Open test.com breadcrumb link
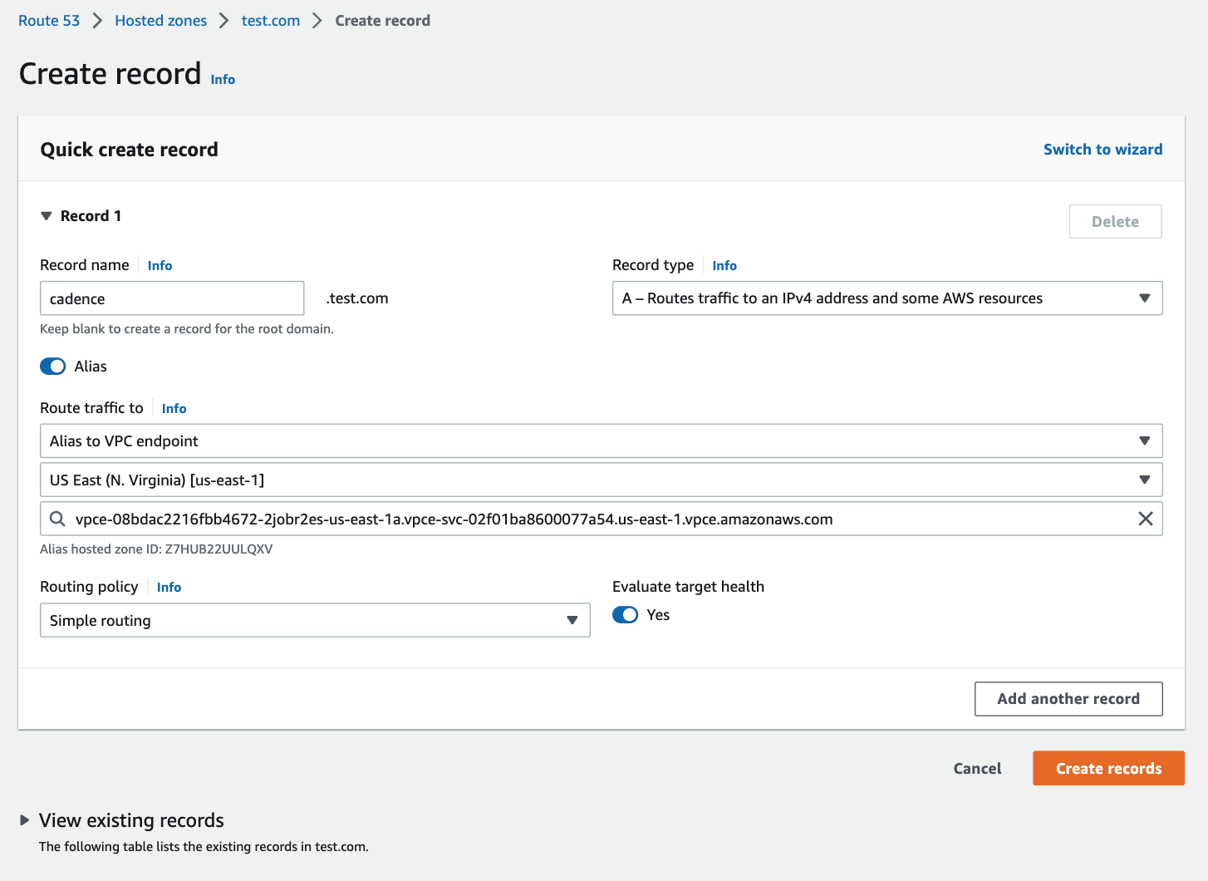The image size is (1208, 881). 270,21
